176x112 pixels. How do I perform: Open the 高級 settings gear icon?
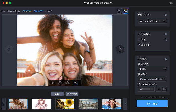(x=166, y=40)
